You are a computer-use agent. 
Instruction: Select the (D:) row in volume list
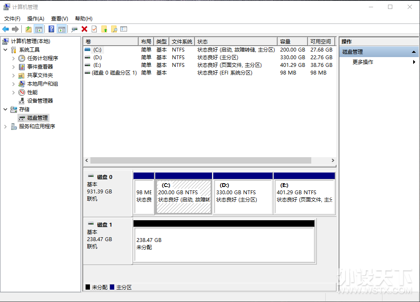click(x=209, y=57)
